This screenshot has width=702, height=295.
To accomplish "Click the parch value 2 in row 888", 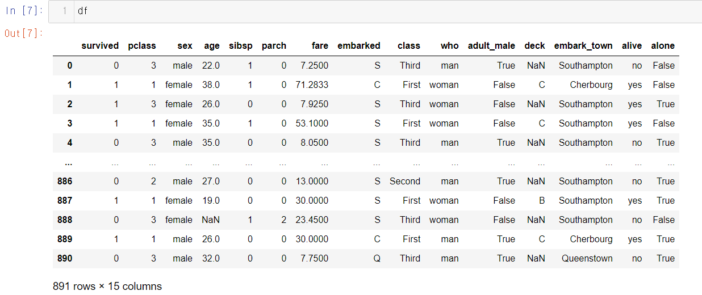I will click(283, 220).
